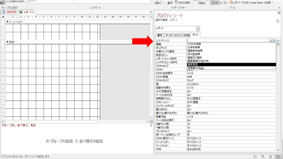Close the レポート1 document window

pos(151,12)
